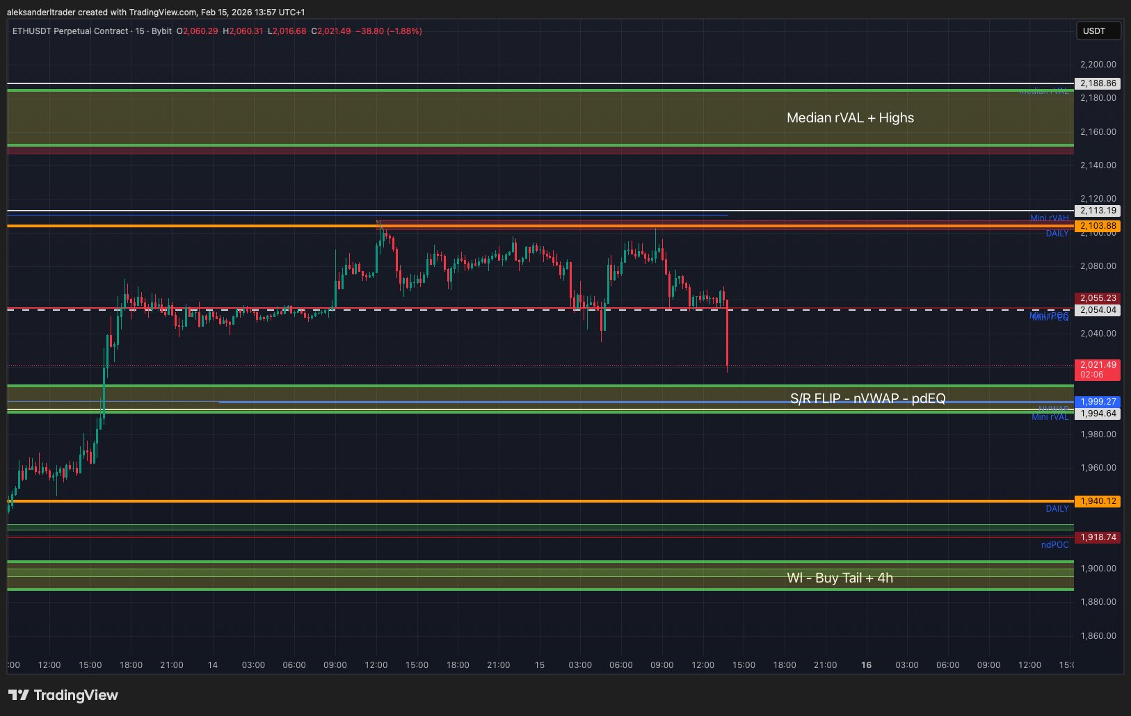Click the 2,113.19 price tag
Image resolution: width=1131 pixels, height=716 pixels.
(x=1098, y=211)
